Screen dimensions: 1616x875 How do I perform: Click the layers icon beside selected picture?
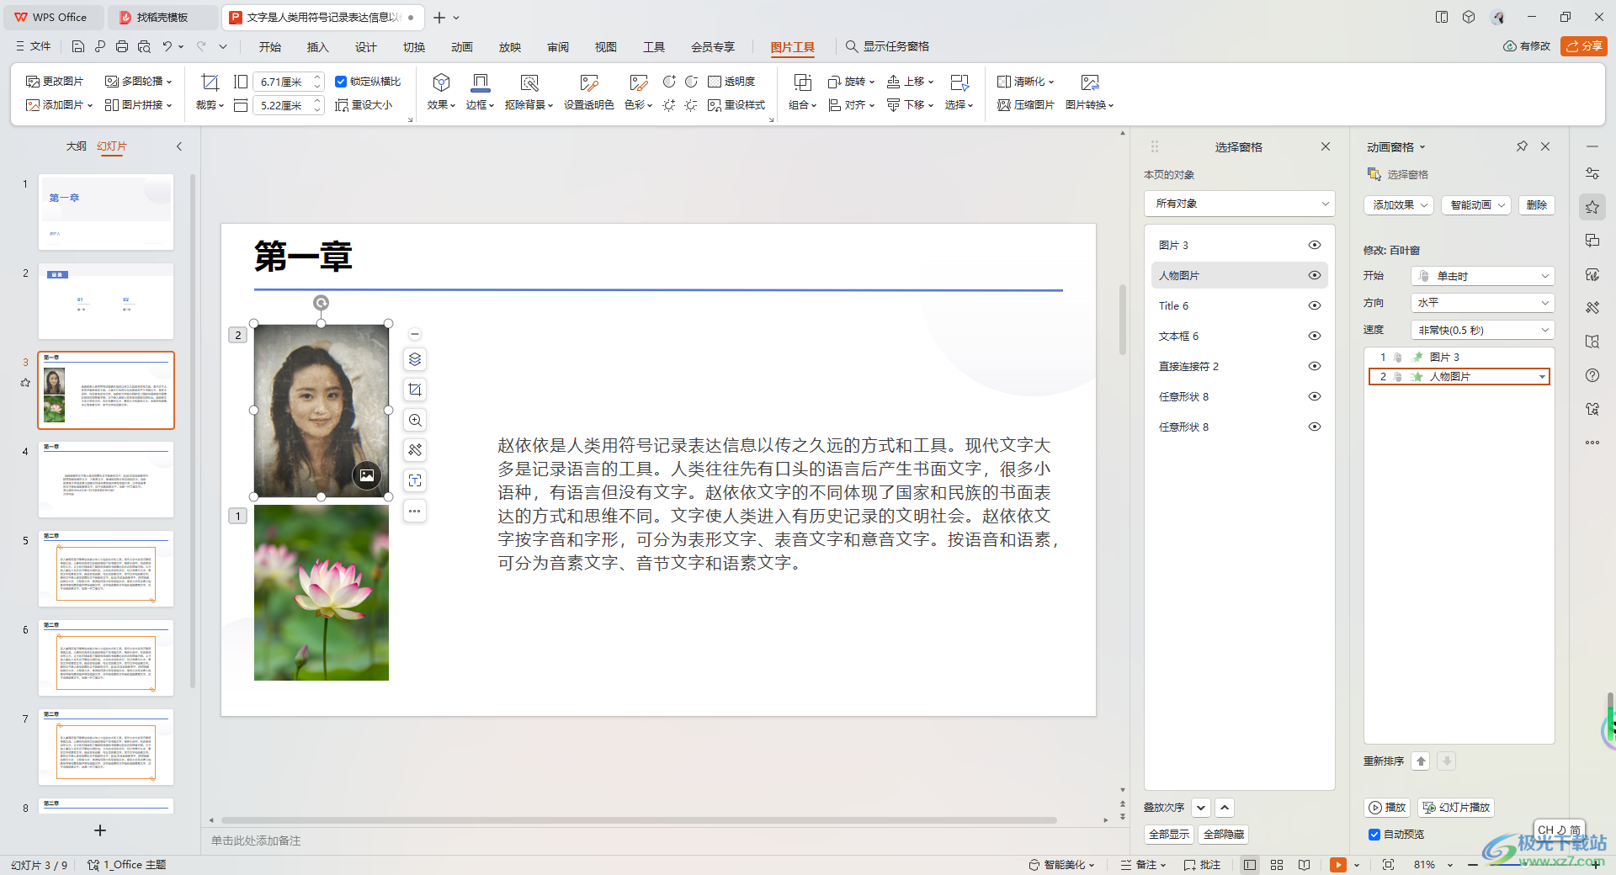point(415,359)
